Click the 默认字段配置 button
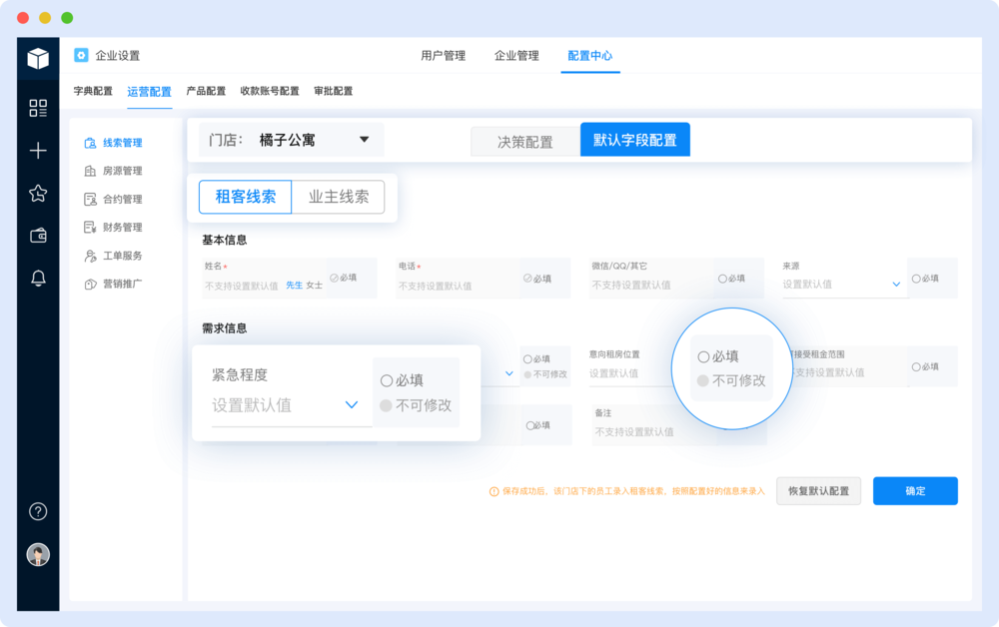999x627 pixels. [634, 140]
